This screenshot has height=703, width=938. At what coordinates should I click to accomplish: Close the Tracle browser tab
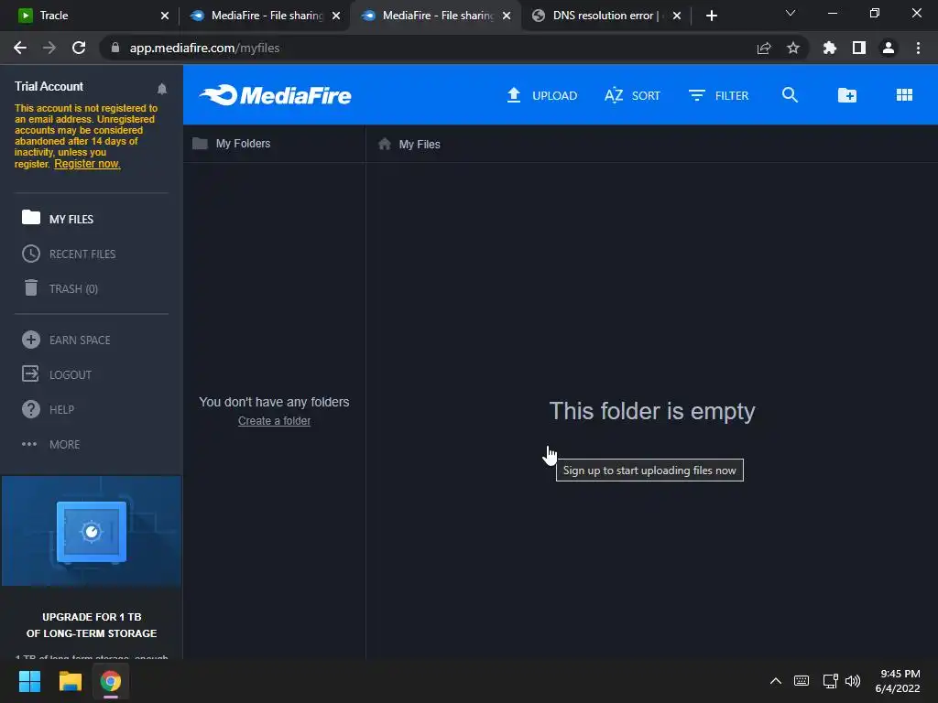pos(165,16)
